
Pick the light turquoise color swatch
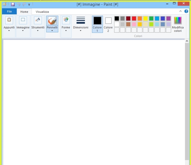point(157,24)
